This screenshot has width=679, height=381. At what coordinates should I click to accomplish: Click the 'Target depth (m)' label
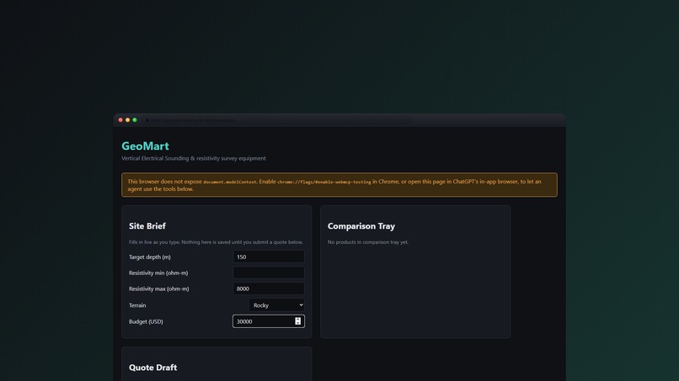click(x=150, y=257)
